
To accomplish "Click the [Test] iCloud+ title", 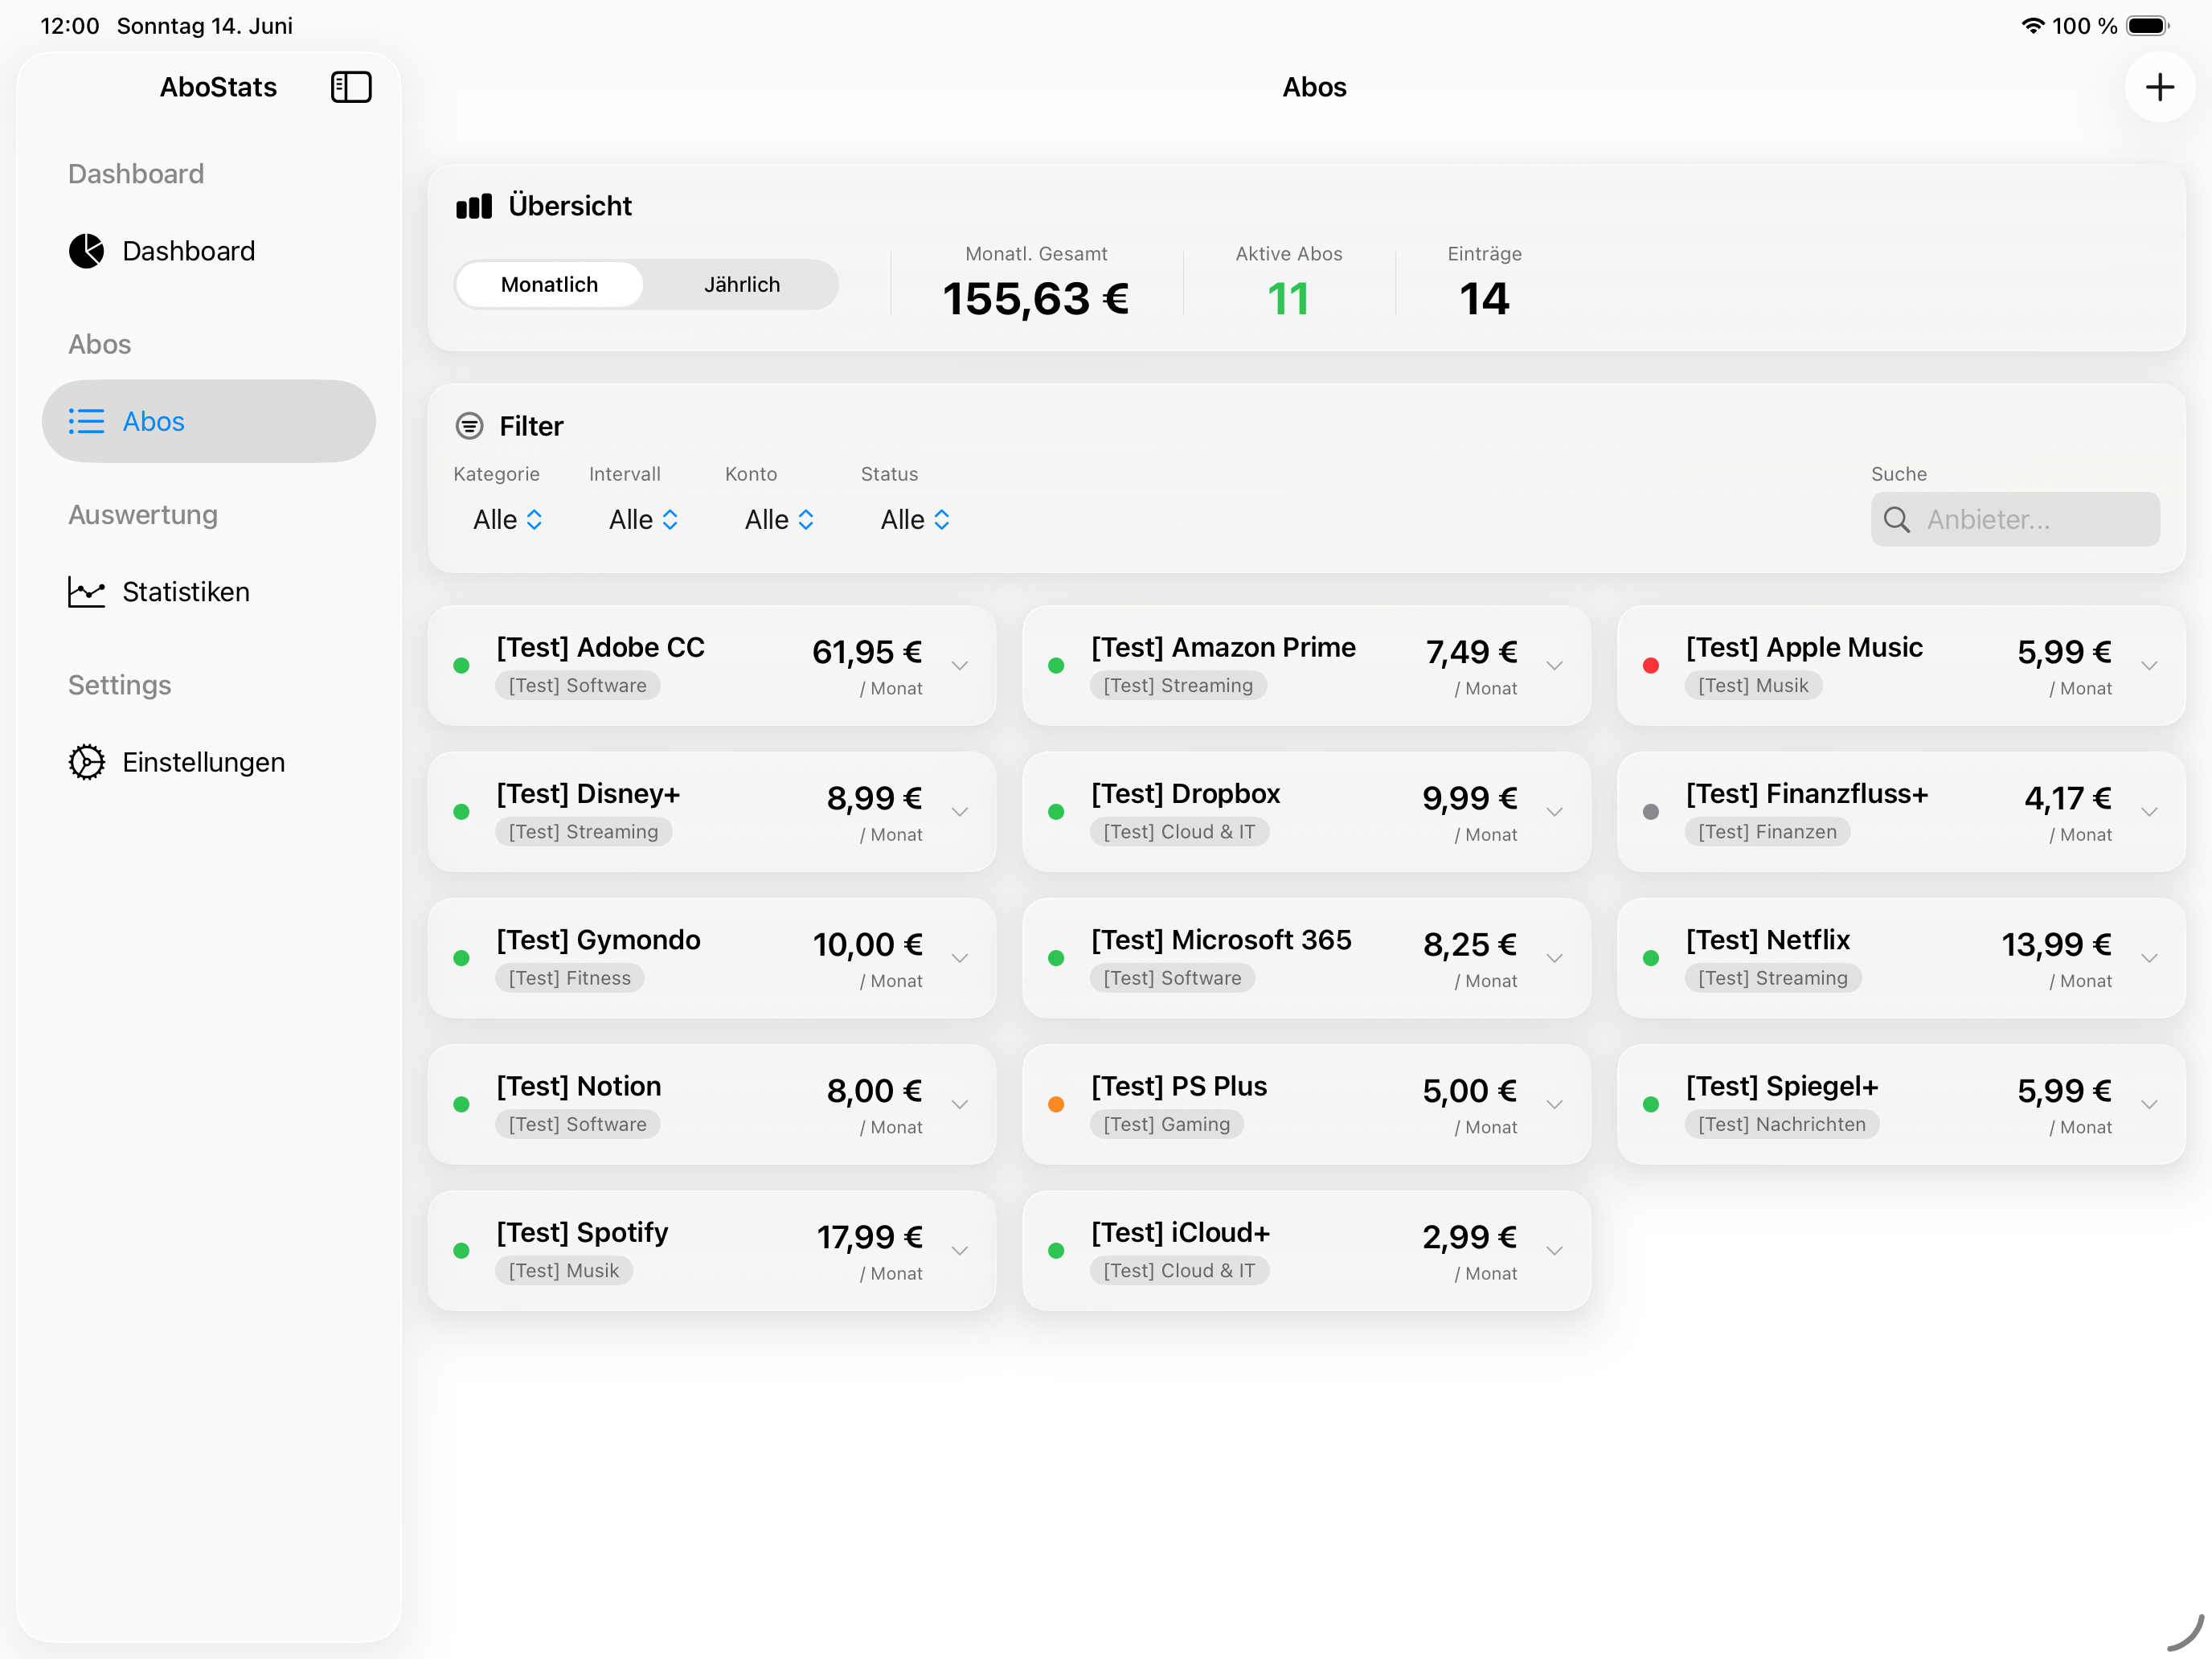I will [1180, 1233].
